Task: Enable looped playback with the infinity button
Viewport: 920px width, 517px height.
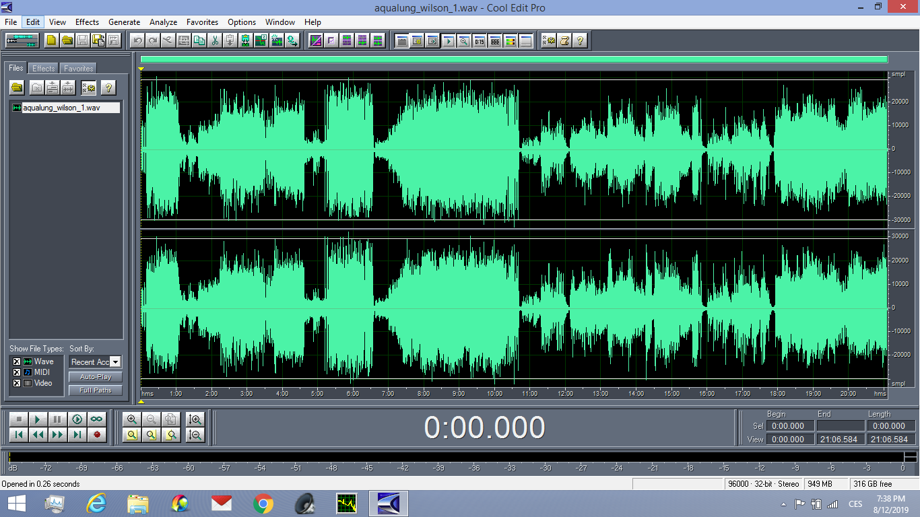Action: (x=97, y=419)
